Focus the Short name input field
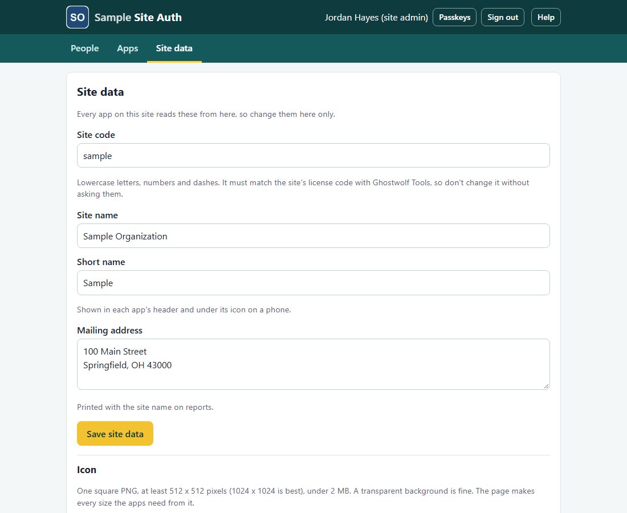The height and width of the screenshot is (513, 627). pos(313,283)
